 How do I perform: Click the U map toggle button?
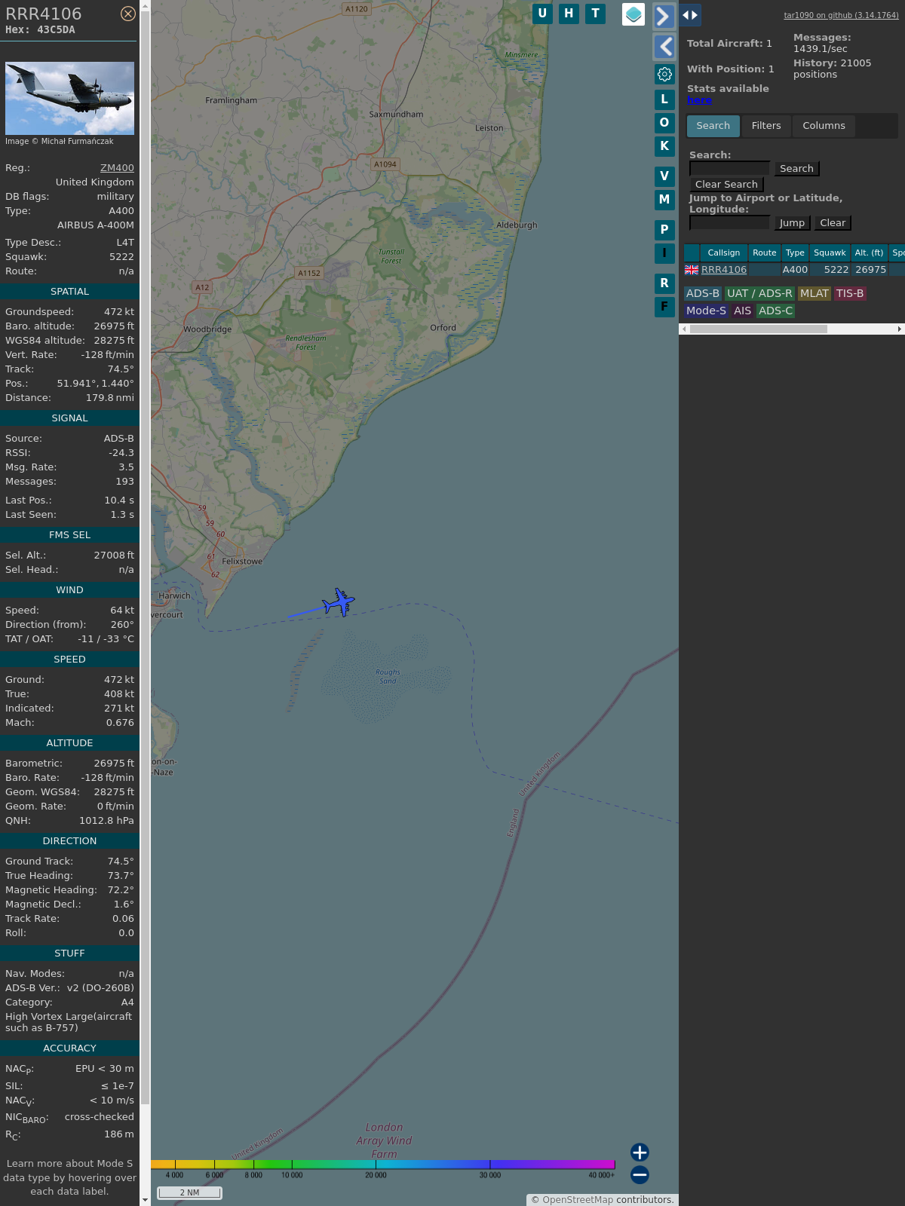pos(542,14)
